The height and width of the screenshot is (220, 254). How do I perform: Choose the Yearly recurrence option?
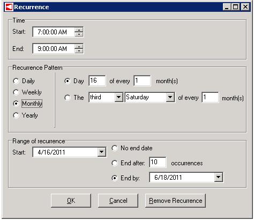(16, 115)
